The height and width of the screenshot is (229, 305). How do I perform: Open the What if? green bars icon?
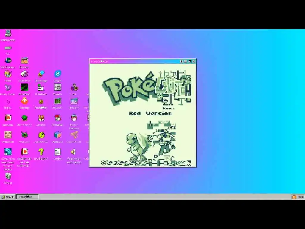point(57,101)
